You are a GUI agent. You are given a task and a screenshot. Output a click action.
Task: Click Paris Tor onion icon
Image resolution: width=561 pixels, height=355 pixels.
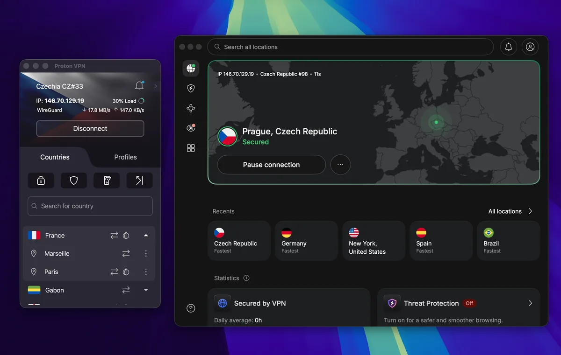126,272
